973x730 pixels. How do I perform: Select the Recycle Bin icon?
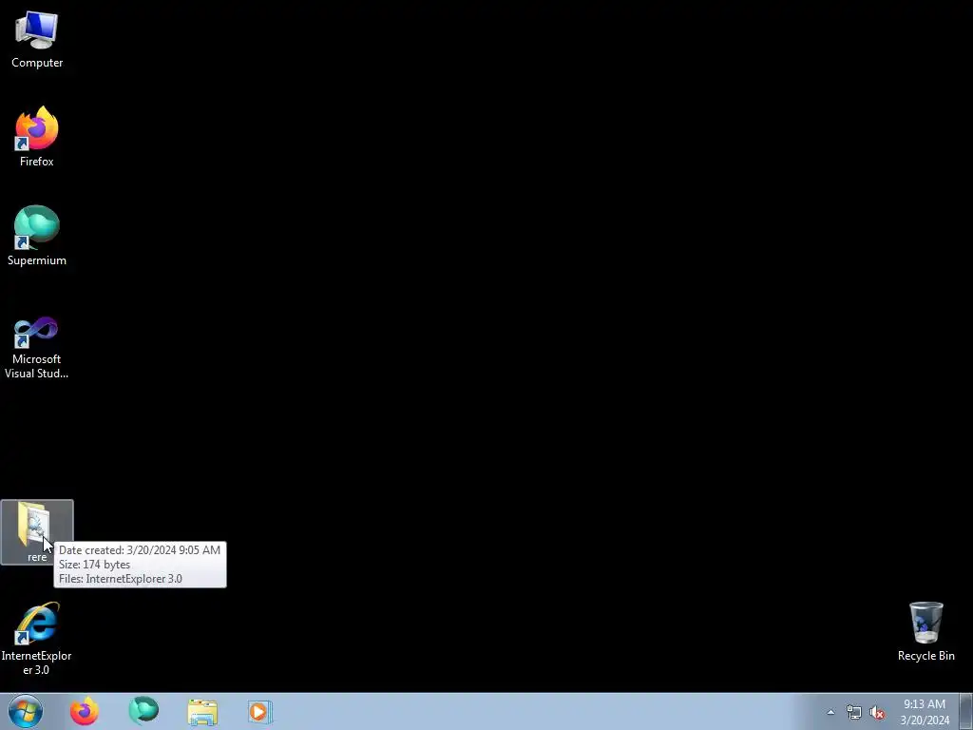point(925,631)
